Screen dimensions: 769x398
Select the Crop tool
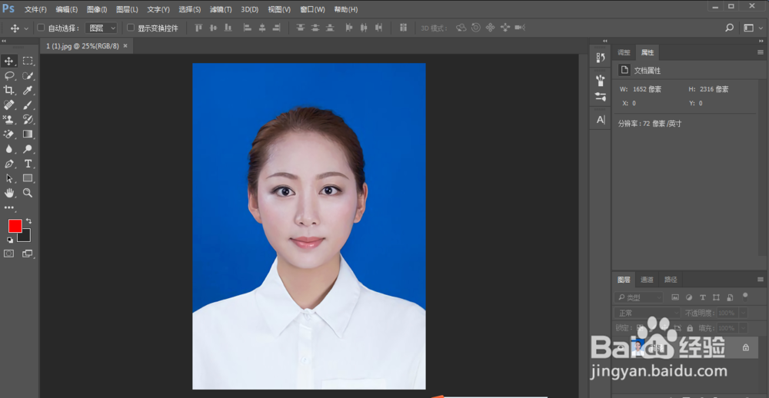[x=8, y=90]
